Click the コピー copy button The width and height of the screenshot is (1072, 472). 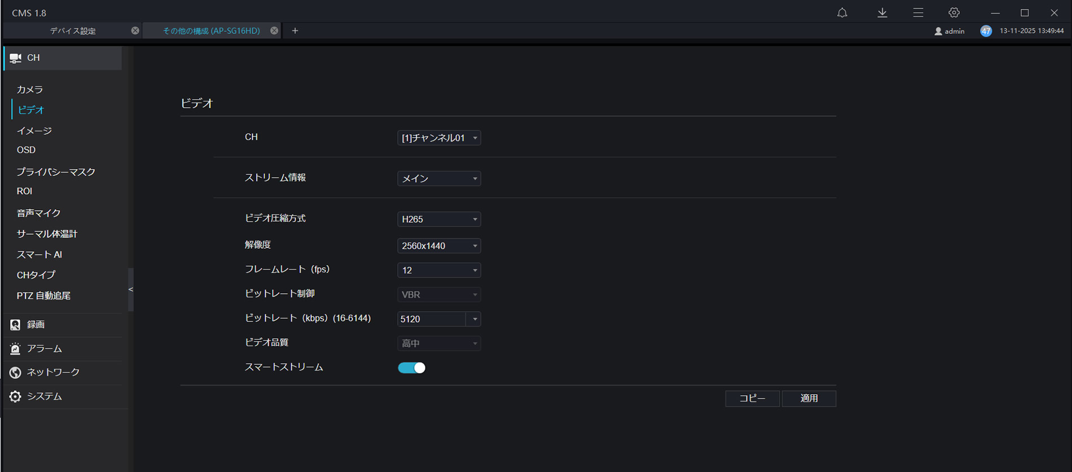[x=752, y=399]
